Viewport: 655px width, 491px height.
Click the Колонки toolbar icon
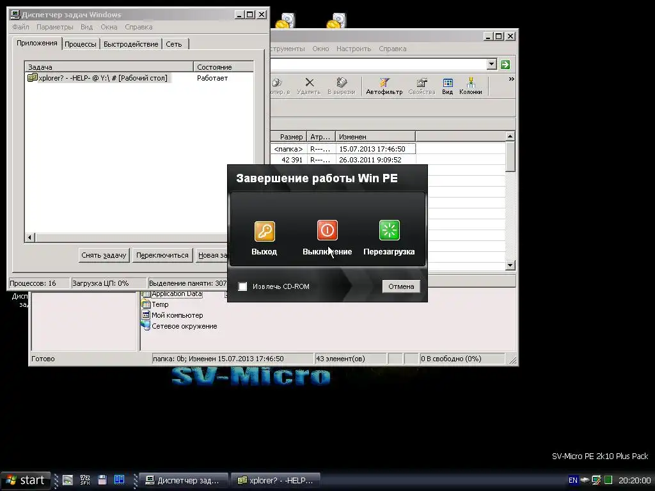pyautogui.click(x=470, y=86)
